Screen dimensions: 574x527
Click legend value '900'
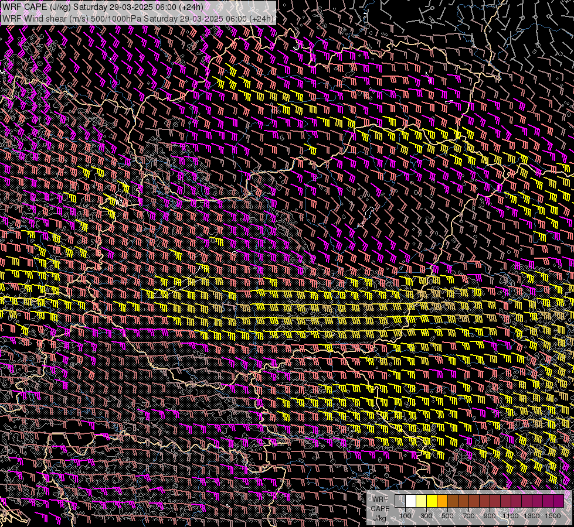pyautogui.click(x=490, y=516)
